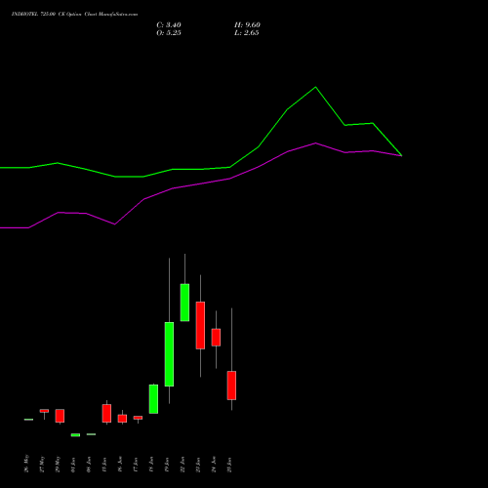488x488 pixels.
Task: Select the close value C: 3.40
Action: point(169,25)
